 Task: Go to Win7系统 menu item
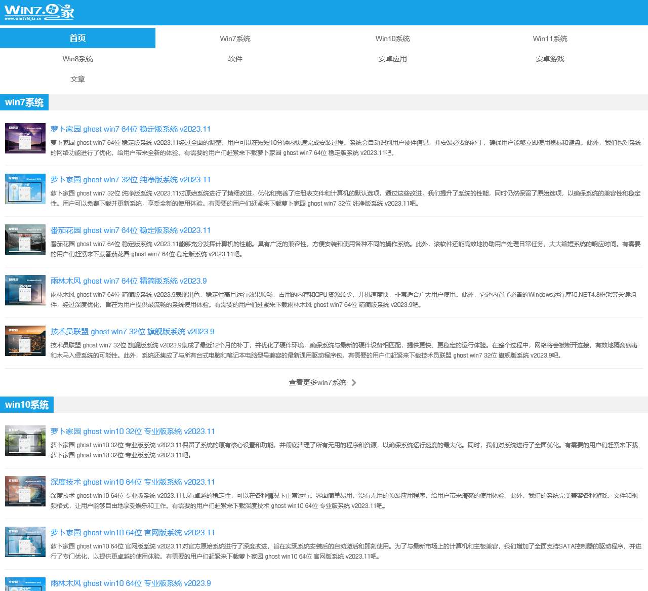coord(235,38)
